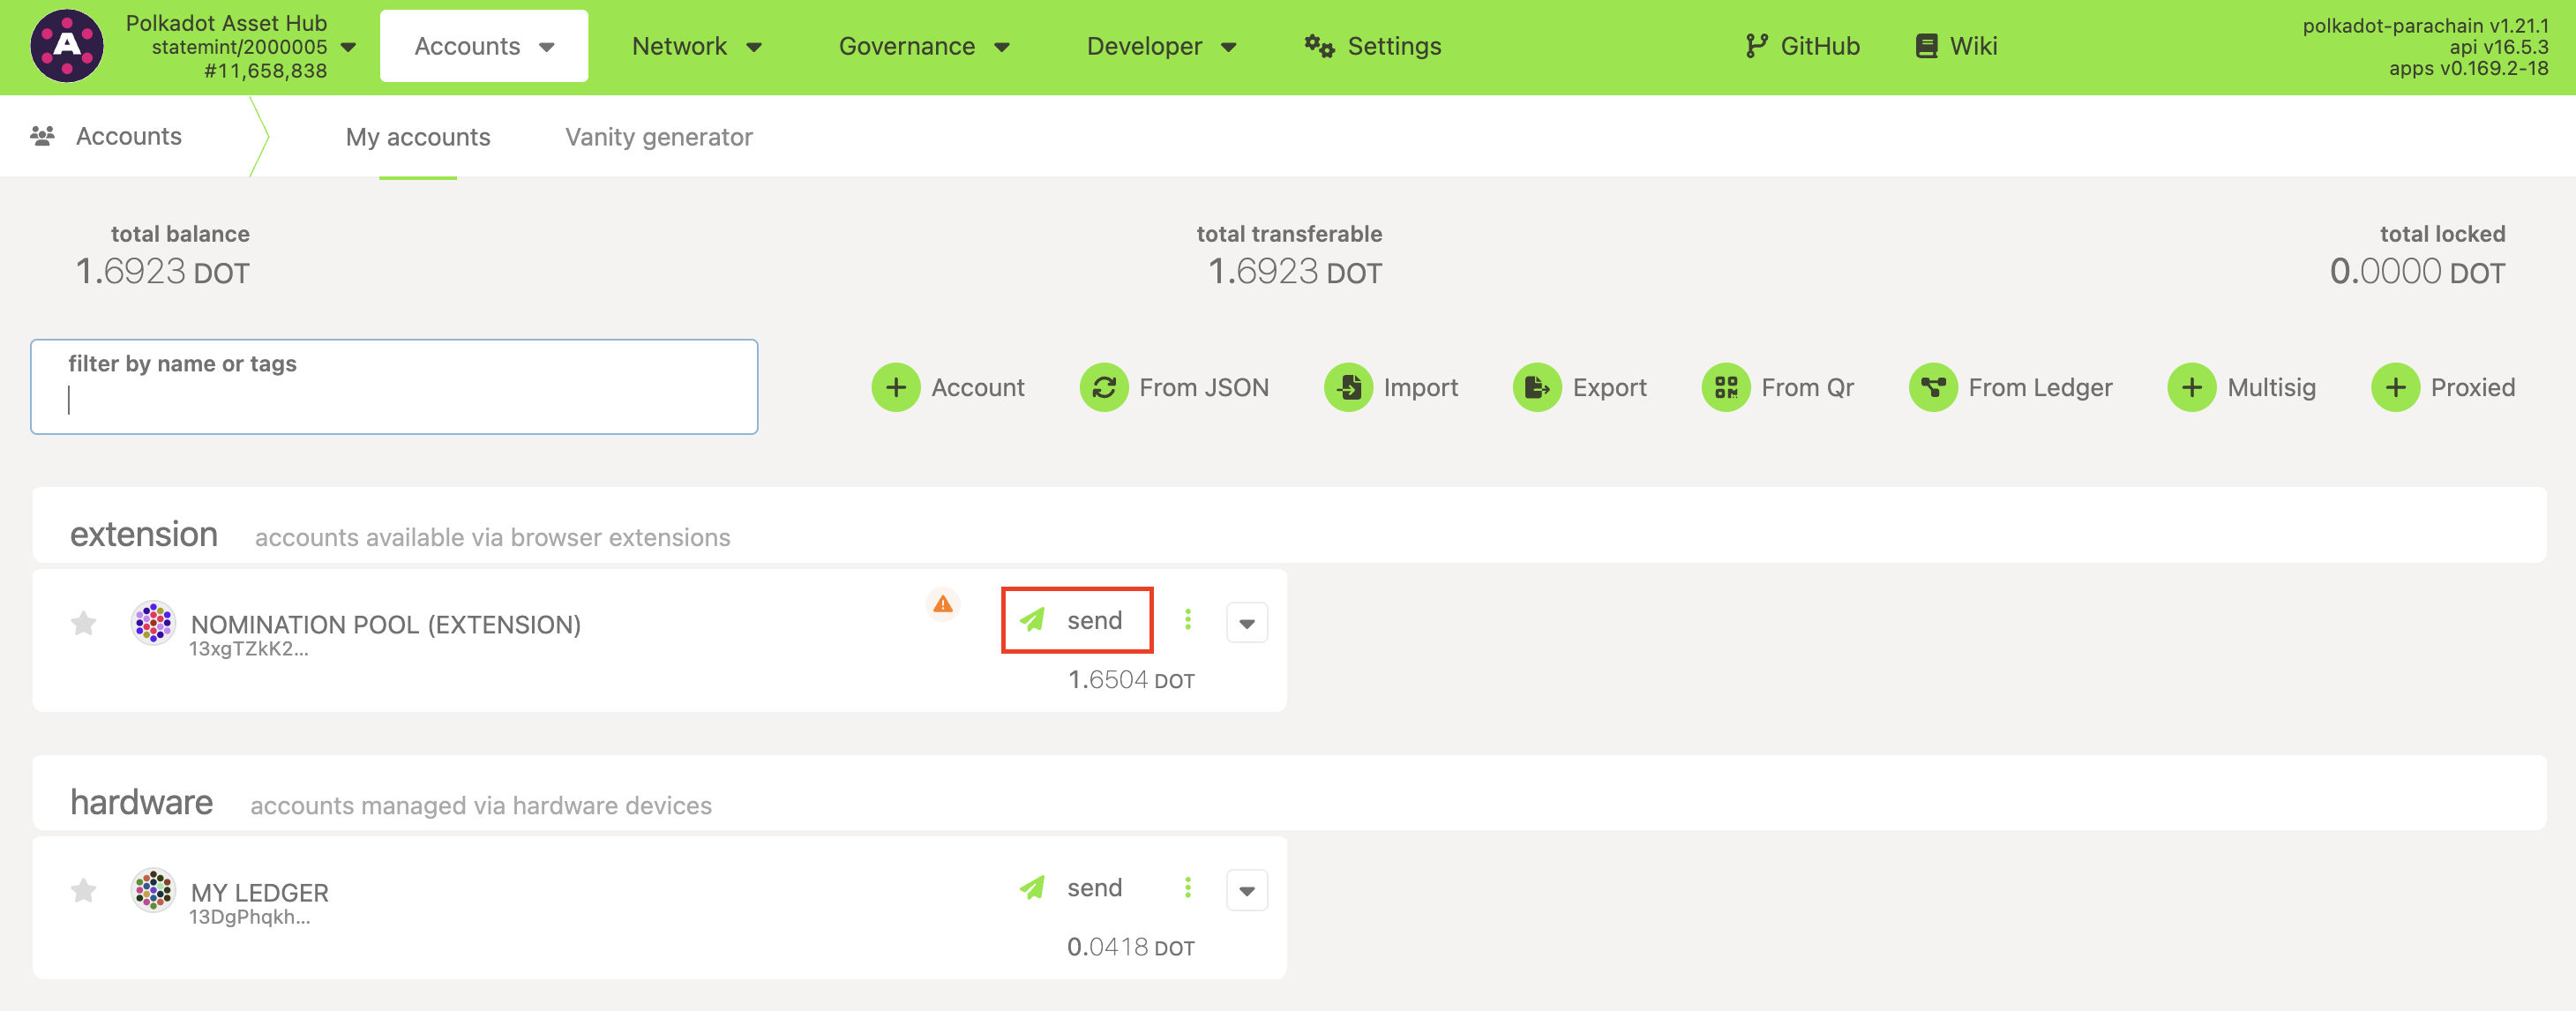Expand the Nomination Pool account details
This screenshot has width=2576, height=1011.
1246,623
